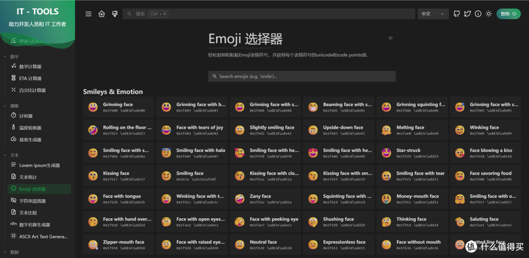Open 文本比较 in the sidebar
Viewport: 529px width, 258px height.
[39, 213]
